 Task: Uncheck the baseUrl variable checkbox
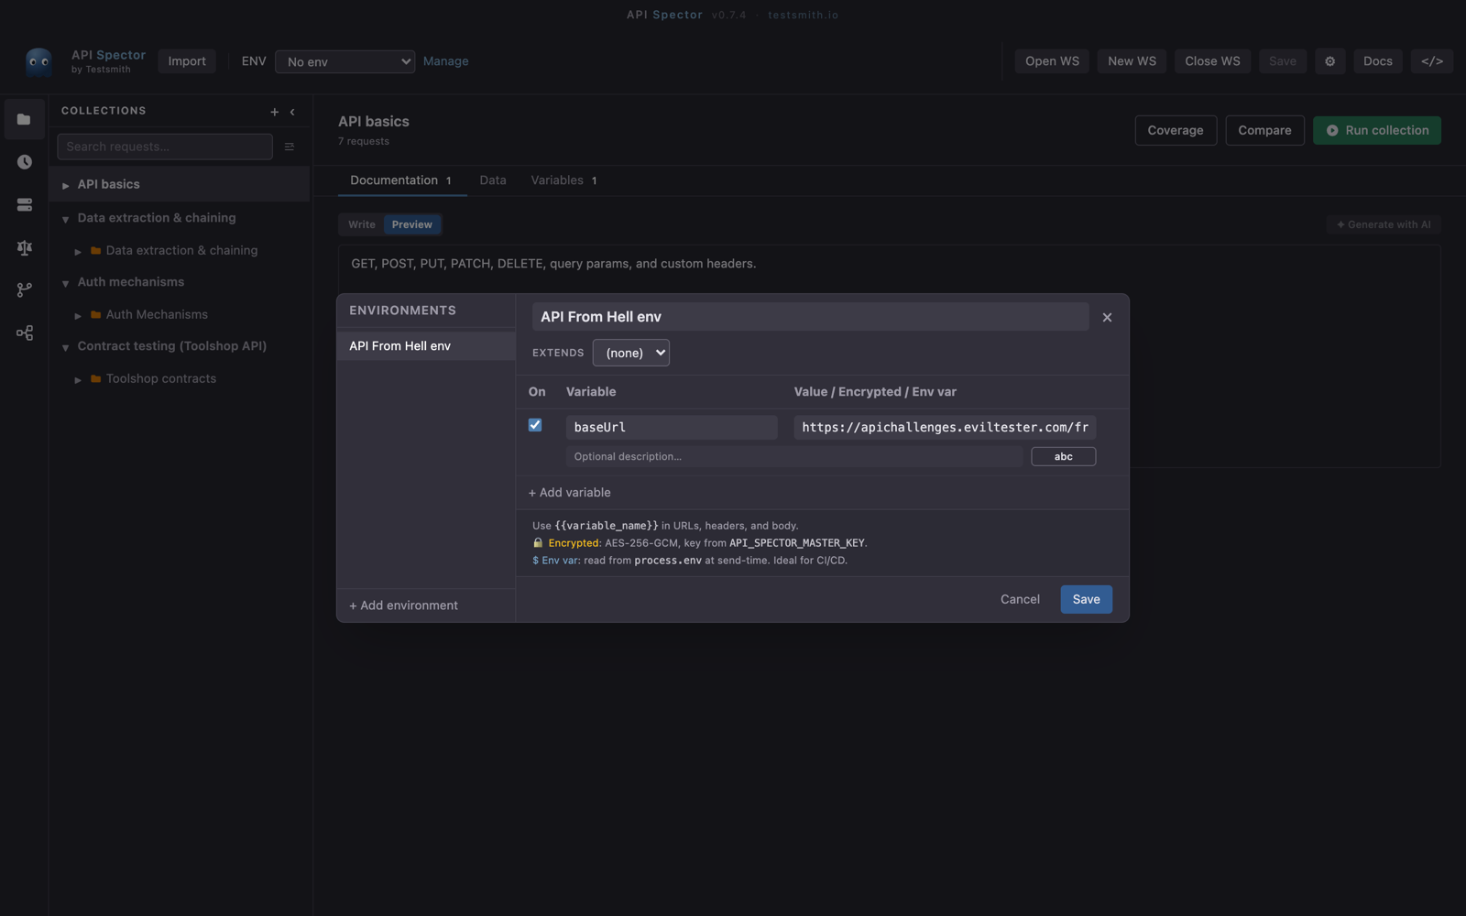pos(535,425)
